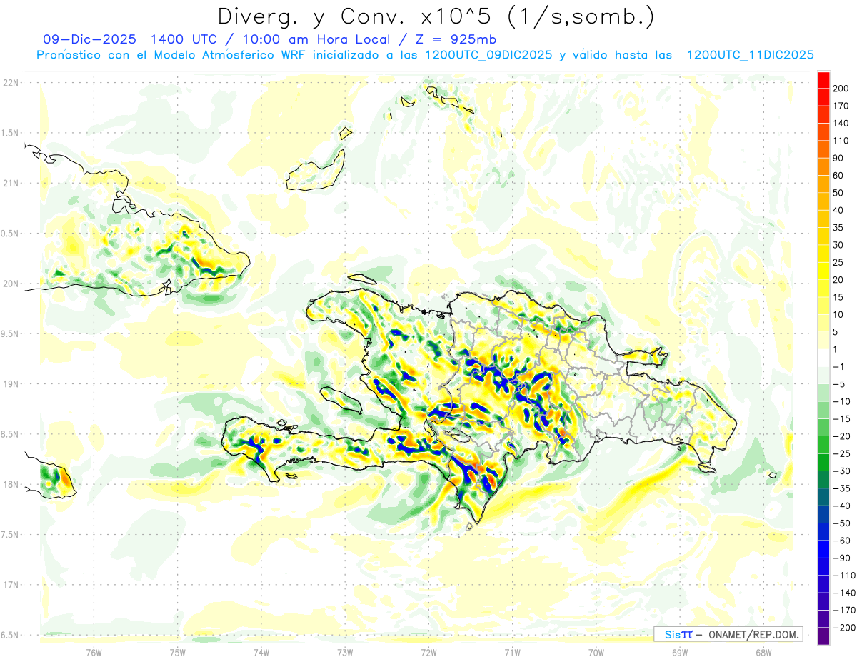Click the colorbar value '-140'
Screen dimensions: 857x662
(x=843, y=593)
